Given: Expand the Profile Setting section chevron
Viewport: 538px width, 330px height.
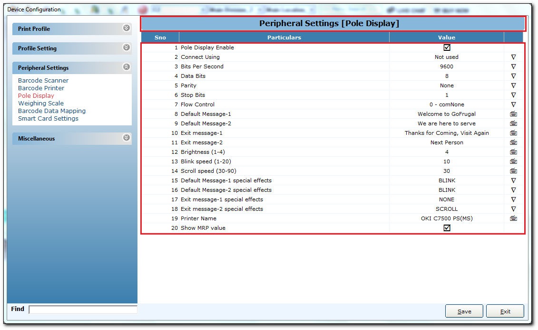Looking at the screenshot, I should click(x=126, y=47).
